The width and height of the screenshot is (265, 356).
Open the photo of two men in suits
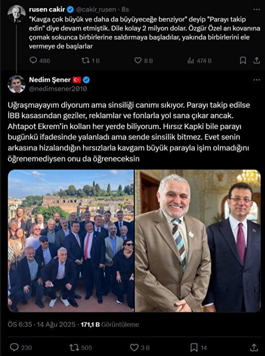tap(198, 241)
